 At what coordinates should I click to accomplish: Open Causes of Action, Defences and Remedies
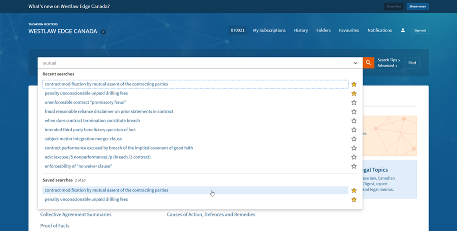pos(211,215)
